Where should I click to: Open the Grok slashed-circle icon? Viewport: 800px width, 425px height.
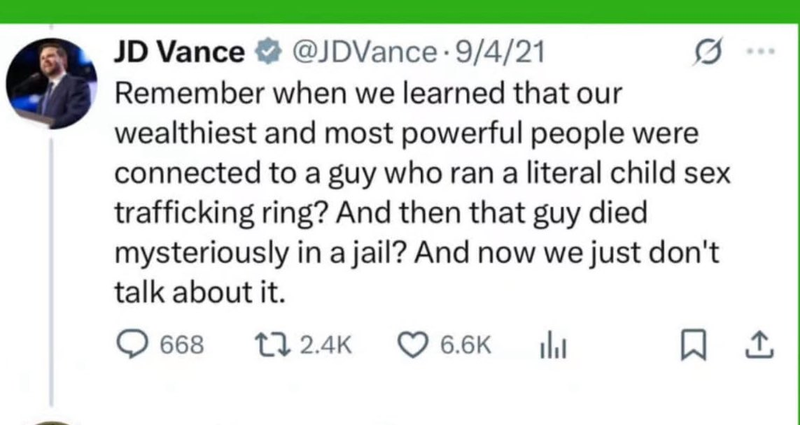click(x=708, y=52)
